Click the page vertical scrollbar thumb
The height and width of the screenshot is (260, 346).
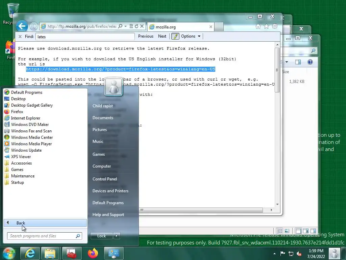[277, 70]
